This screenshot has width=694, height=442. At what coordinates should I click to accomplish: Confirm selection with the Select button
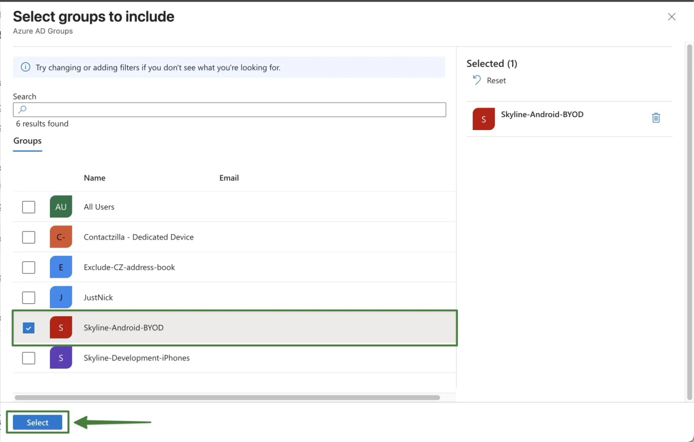[37, 422]
